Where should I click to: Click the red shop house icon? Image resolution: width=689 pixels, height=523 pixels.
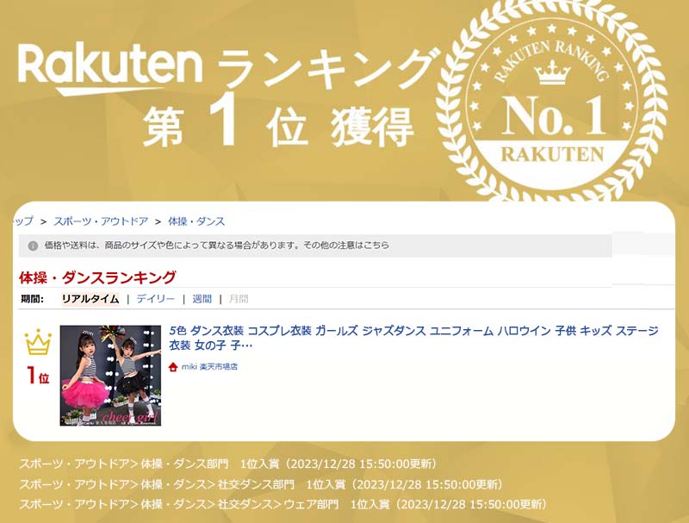coord(173,366)
